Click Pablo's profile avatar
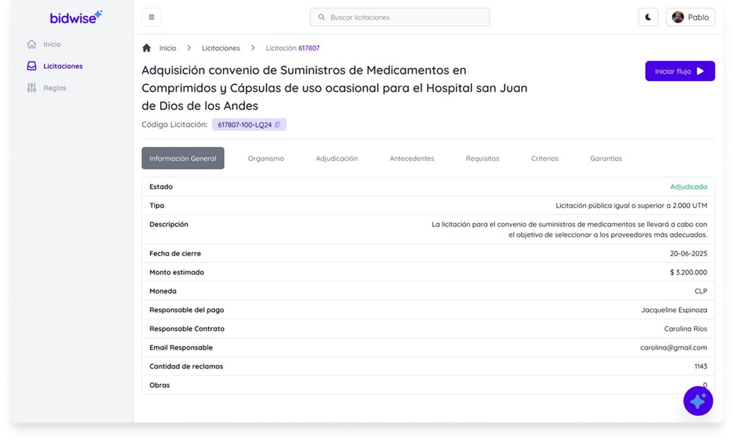 coord(678,17)
